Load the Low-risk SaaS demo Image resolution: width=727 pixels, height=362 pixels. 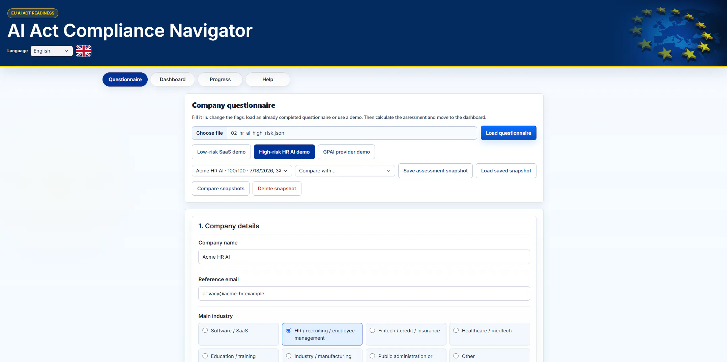pos(221,152)
